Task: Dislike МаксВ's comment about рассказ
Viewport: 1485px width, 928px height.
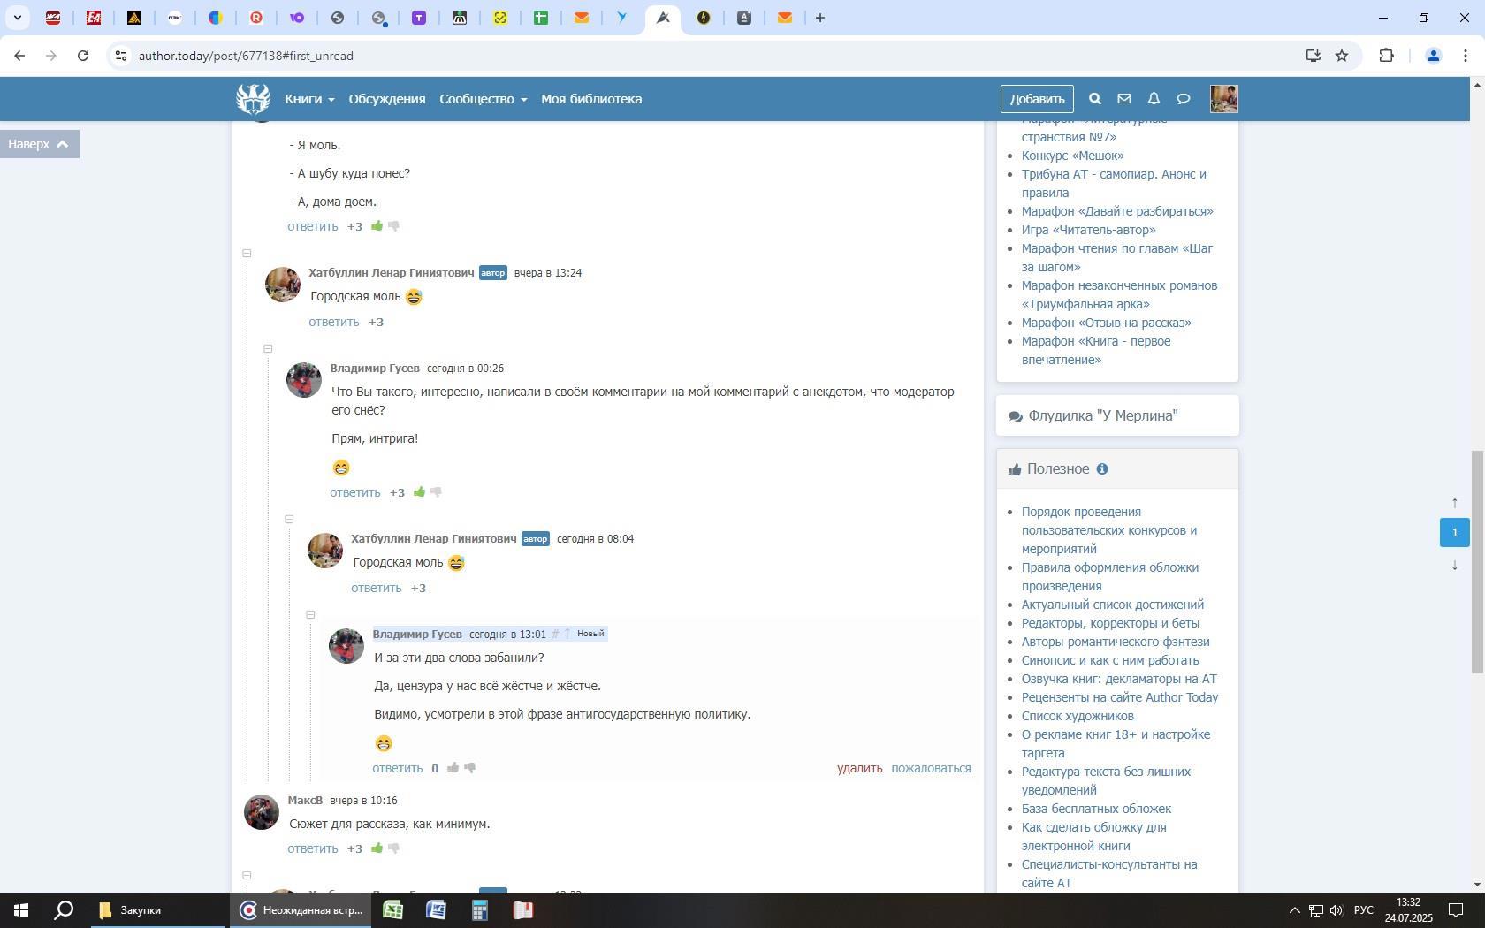Action: (x=394, y=848)
